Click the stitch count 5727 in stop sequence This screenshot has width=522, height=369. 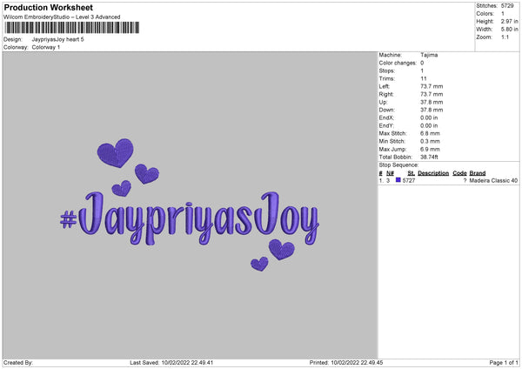click(409, 180)
